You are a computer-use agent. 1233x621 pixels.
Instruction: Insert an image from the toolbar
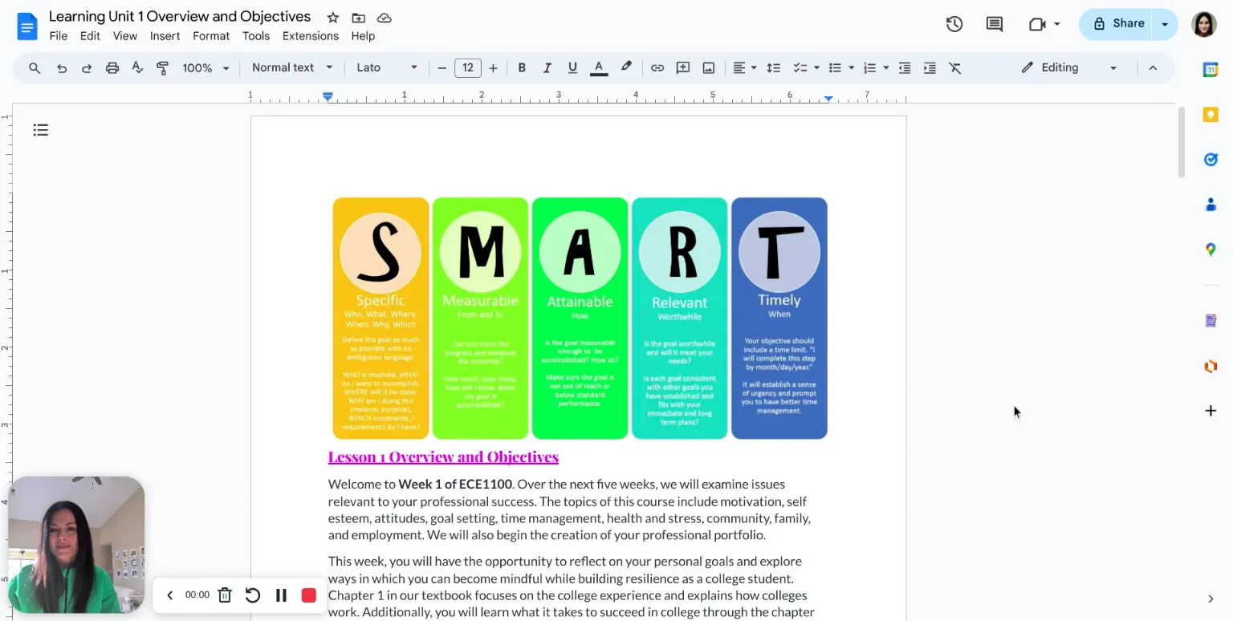(709, 68)
